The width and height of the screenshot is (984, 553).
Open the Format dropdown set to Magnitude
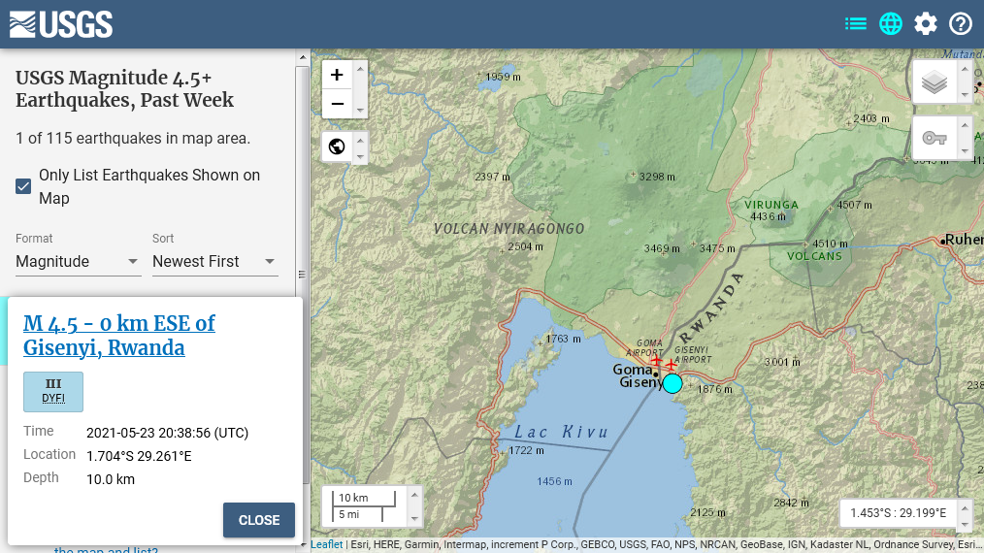78,261
